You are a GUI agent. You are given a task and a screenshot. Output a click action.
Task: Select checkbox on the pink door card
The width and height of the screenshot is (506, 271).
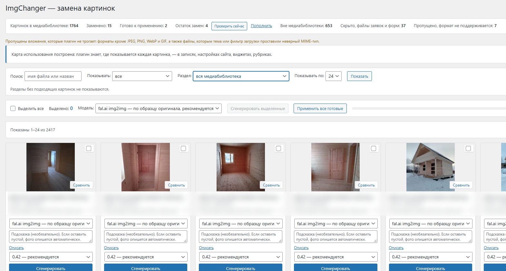(x=183, y=148)
